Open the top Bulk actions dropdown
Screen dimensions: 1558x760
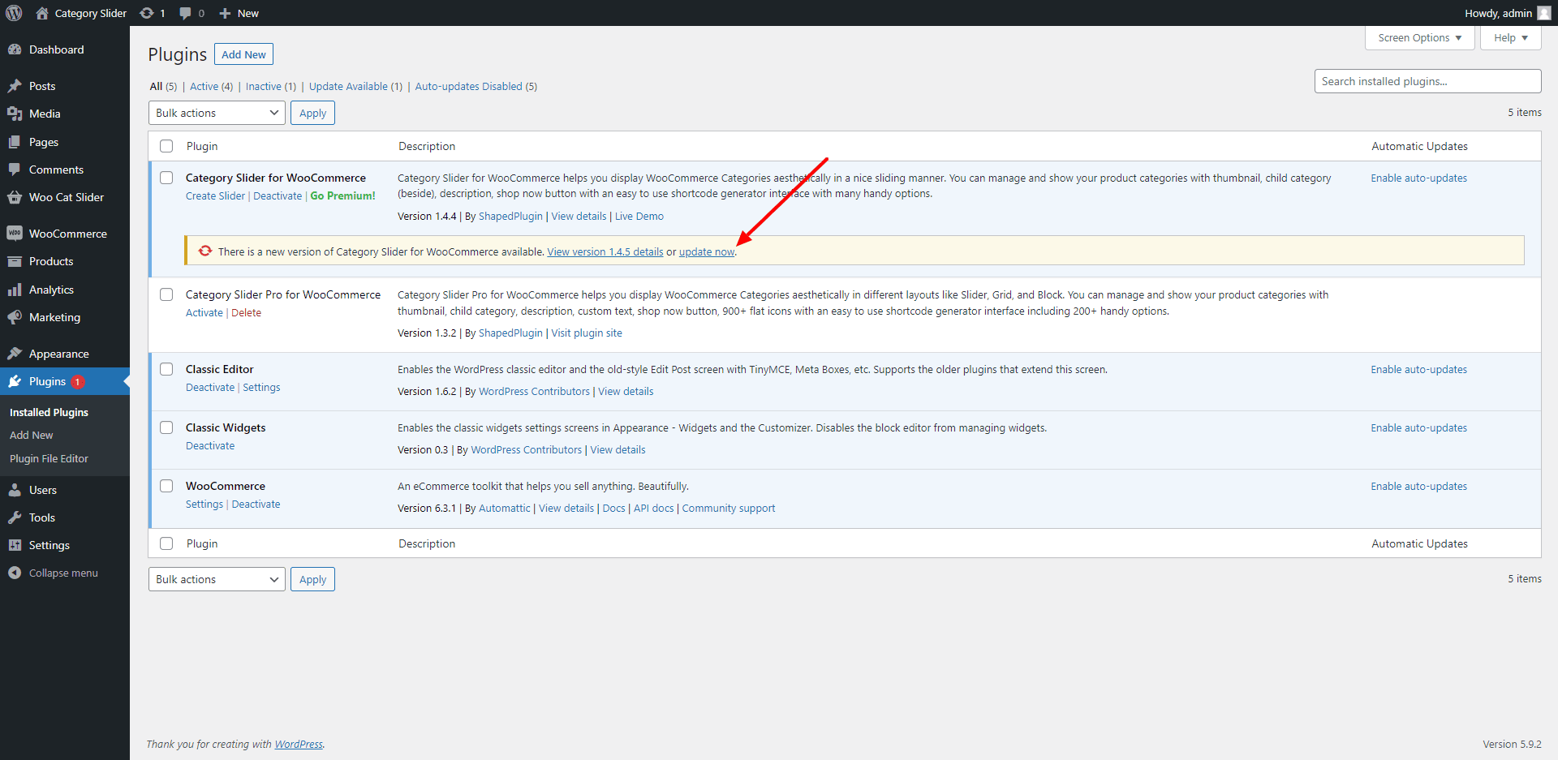point(217,113)
